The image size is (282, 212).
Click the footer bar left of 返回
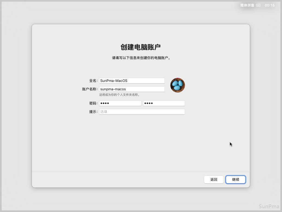(117, 180)
